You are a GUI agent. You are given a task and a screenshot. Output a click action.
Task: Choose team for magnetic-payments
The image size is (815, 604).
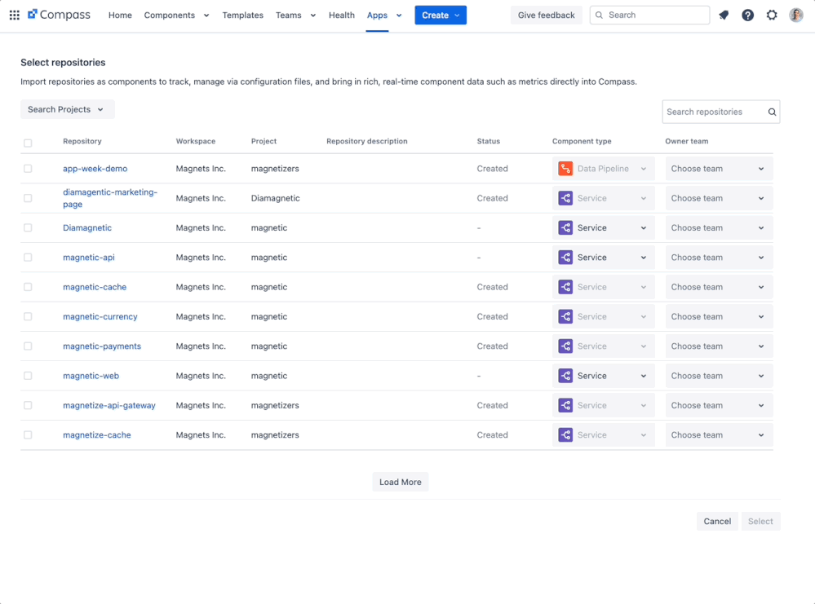click(719, 346)
